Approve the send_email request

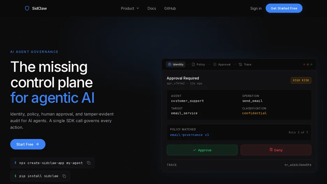202,150
